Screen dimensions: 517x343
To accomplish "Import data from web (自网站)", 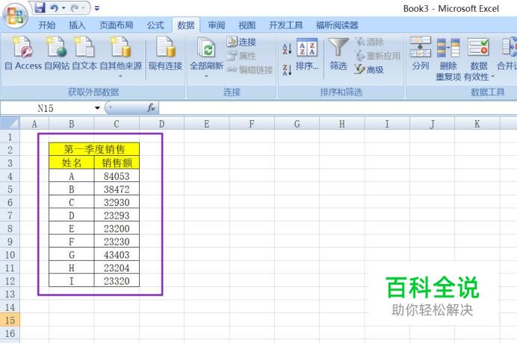I will point(57,54).
